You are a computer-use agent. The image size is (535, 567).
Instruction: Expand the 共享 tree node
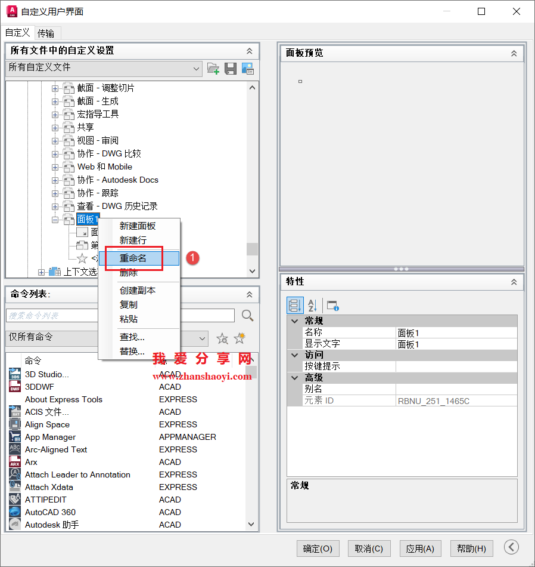click(54, 127)
